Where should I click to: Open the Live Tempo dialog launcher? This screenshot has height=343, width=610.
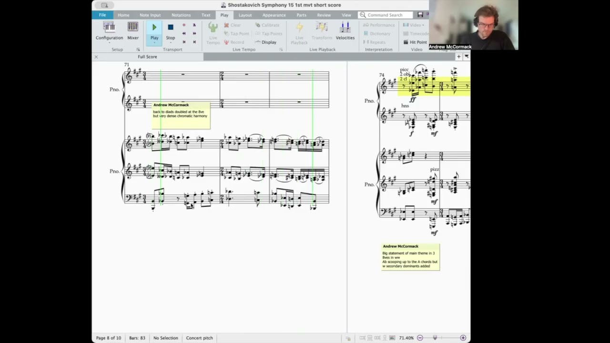(x=281, y=50)
